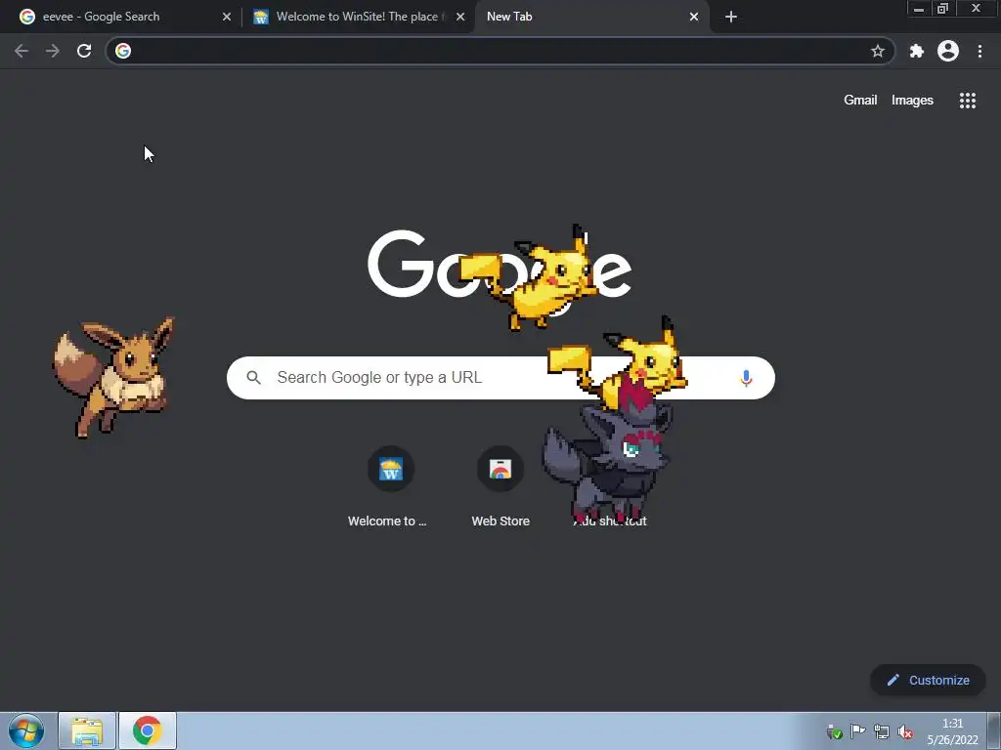Close the eevee Google Search tab

227,17
